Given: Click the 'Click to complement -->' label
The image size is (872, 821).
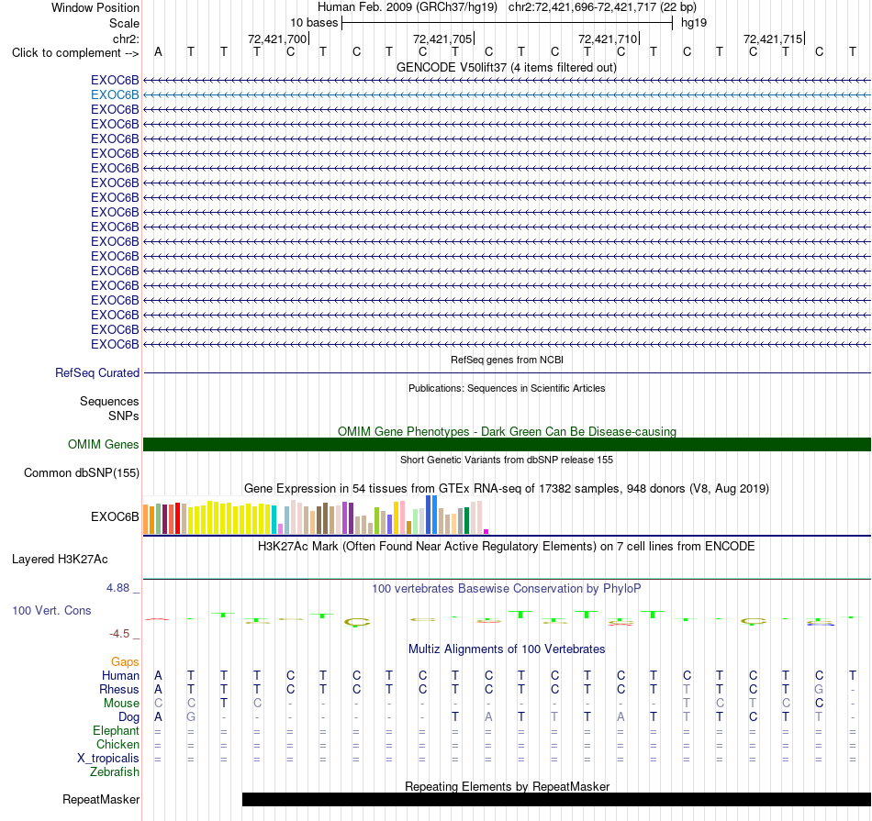Looking at the screenshot, I should (75, 53).
